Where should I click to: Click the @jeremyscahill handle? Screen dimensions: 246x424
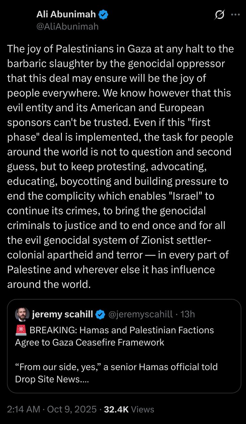(141, 314)
